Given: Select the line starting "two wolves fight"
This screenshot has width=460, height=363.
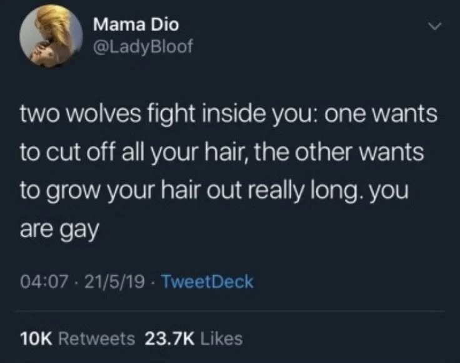Looking at the screenshot, I should (229, 115).
